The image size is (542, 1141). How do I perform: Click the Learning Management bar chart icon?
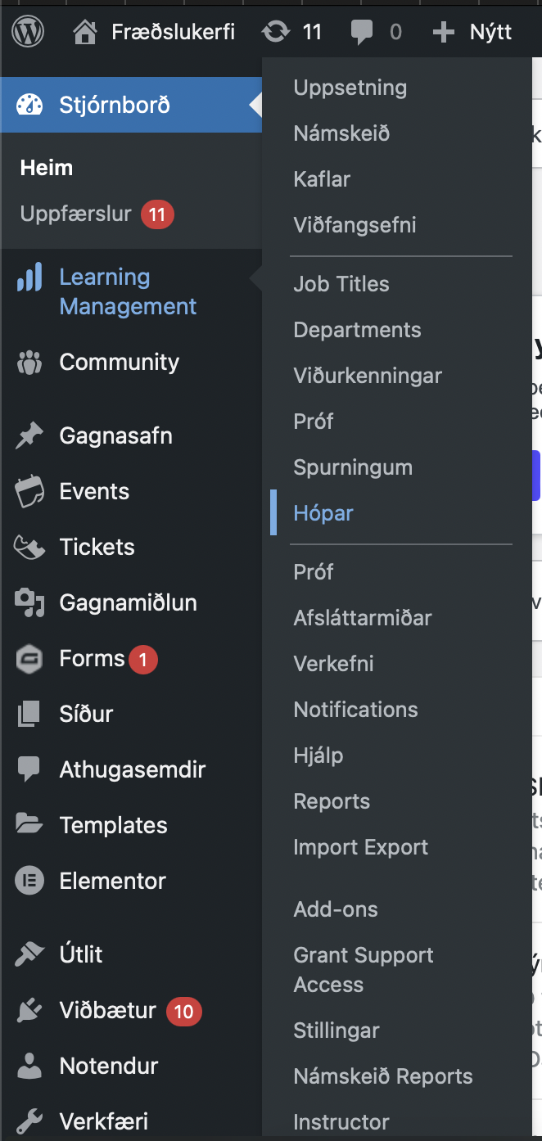[29, 278]
